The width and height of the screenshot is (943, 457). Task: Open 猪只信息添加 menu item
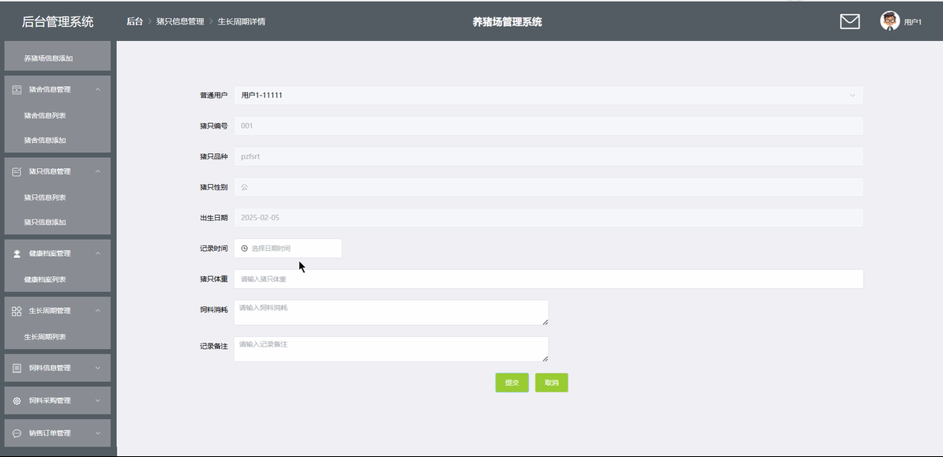pos(45,222)
